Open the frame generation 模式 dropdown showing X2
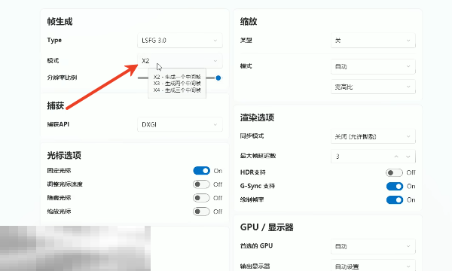The height and width of the screenshot is (271, 452). click(180, 61)
